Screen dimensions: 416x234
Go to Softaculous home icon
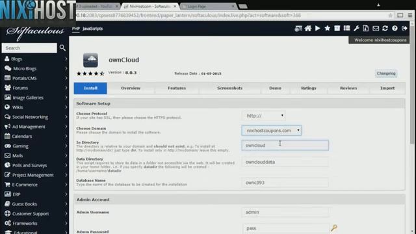(308, 29)
